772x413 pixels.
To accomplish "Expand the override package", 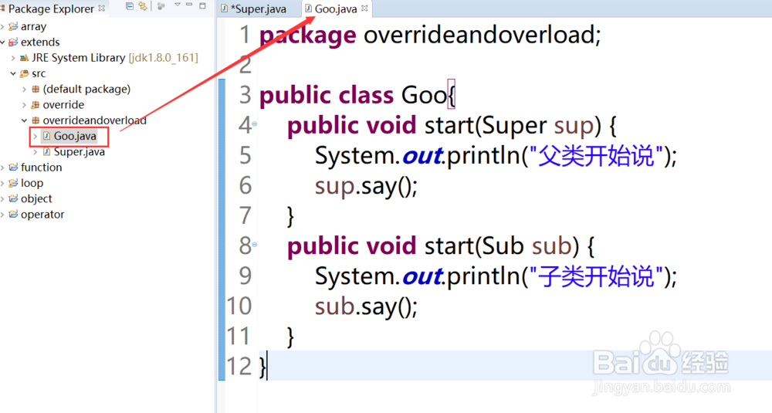I will coord(24,105).
